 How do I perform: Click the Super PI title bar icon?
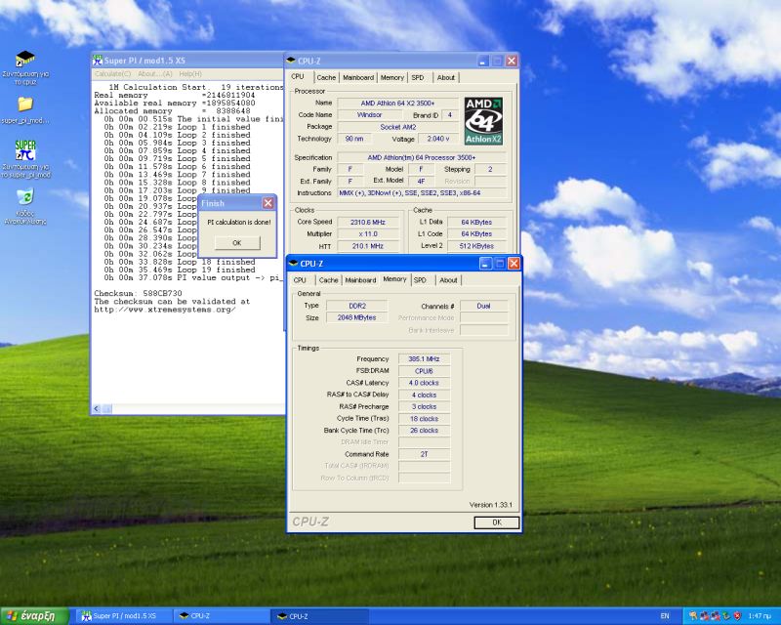click(x=97, y=61)
